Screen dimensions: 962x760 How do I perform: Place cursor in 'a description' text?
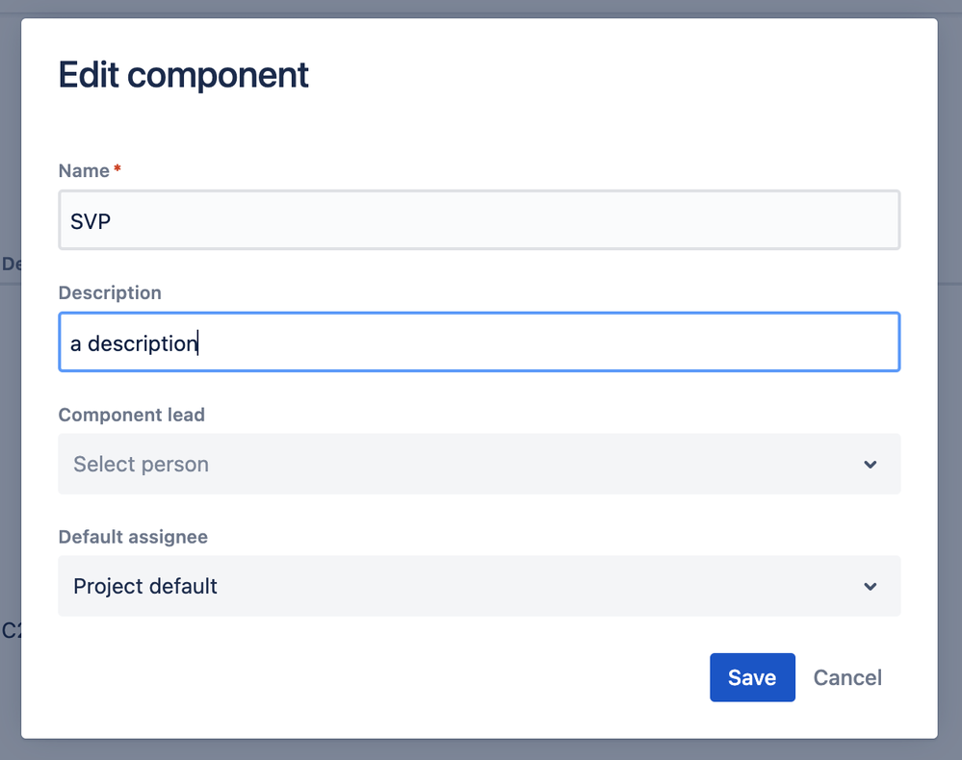click(135, 343)
